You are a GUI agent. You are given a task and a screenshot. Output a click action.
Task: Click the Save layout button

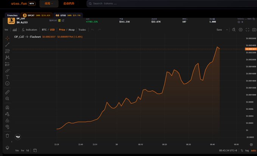219,30
